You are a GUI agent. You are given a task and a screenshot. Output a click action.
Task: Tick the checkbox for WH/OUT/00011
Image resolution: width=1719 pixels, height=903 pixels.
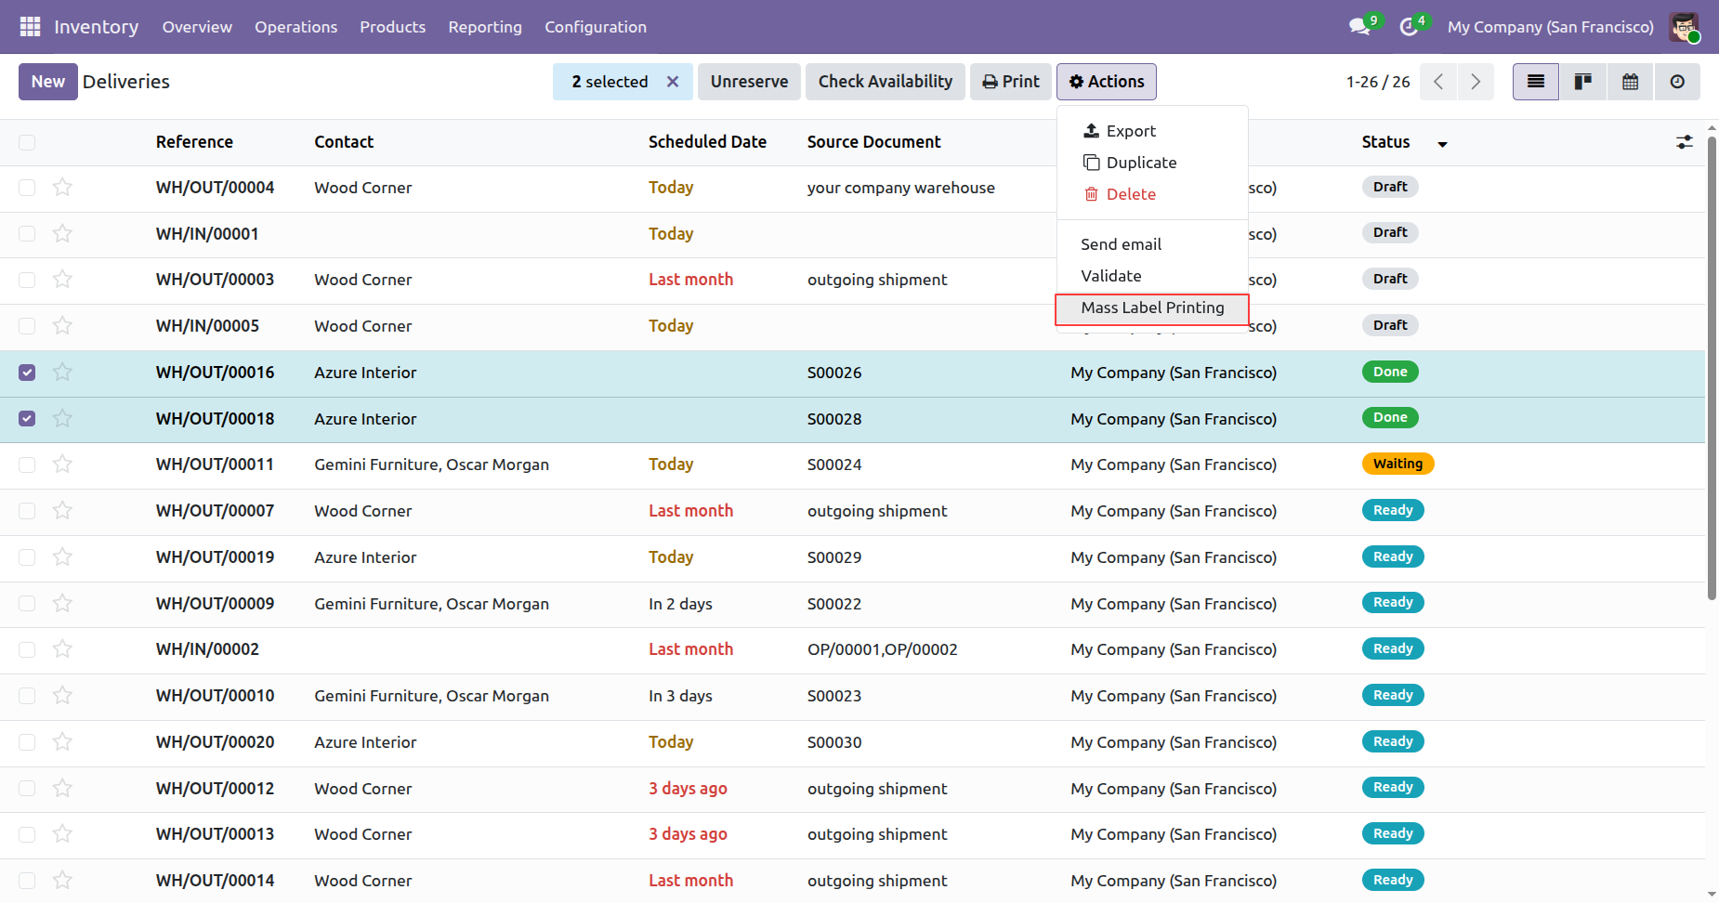click(27, 465)
